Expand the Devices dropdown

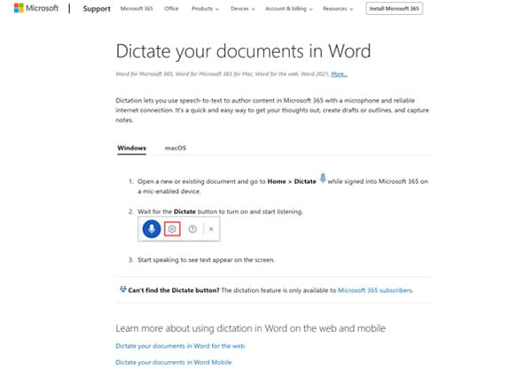pyautogui.click(x=243, y=9)
